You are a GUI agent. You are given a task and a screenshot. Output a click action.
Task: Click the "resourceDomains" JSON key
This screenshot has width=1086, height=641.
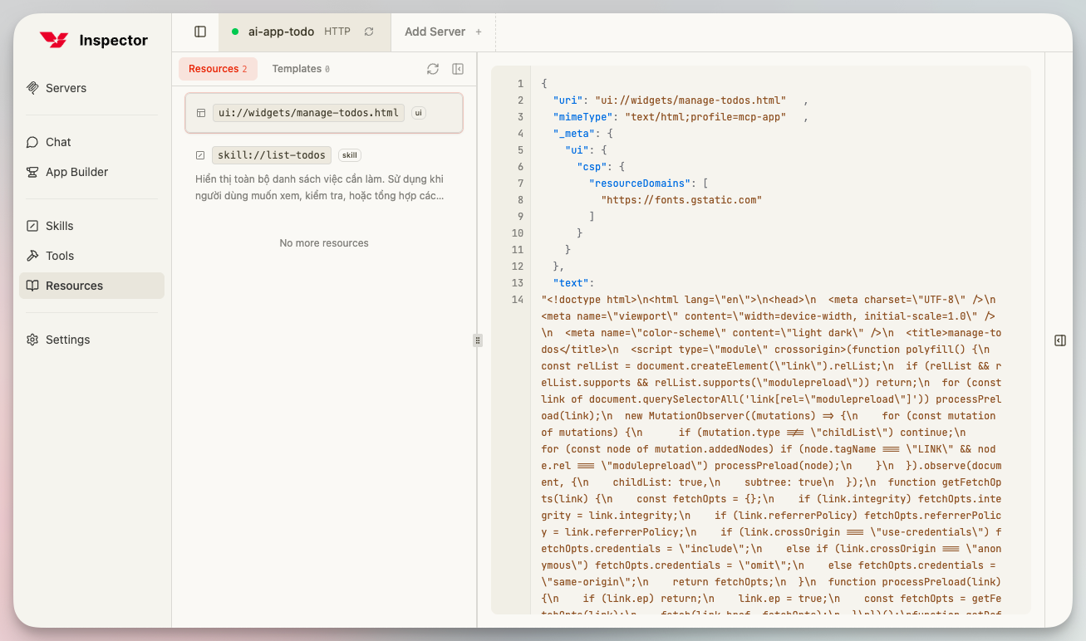(x=640, y=183)
